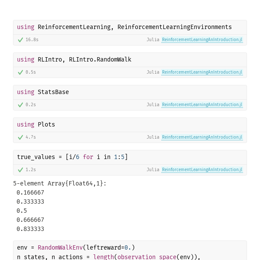Click the code line 'true_values = [i/6 for i in 1:5]'

coord(72,157)
